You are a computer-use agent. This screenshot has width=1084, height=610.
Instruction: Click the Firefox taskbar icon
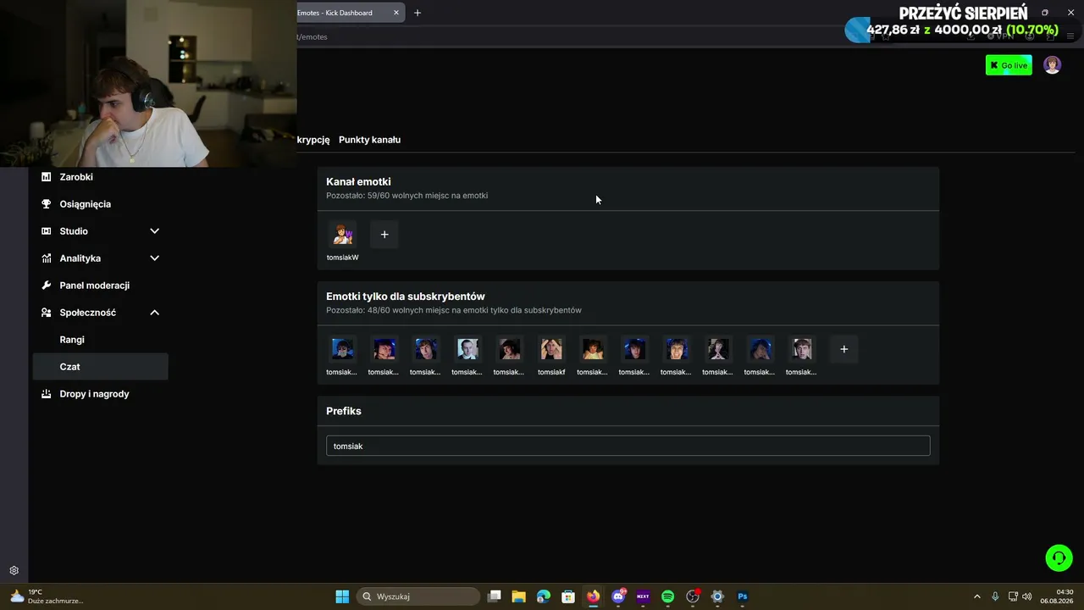click(x=593, y=596)
